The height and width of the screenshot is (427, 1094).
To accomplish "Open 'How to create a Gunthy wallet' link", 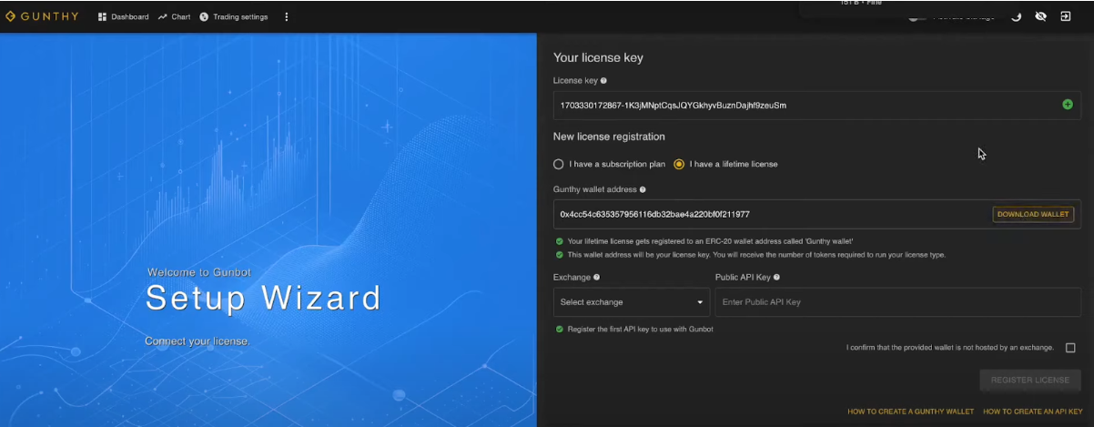I will [x=910, y=412].
